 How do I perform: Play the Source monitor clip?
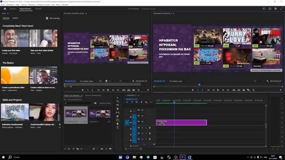108,90
